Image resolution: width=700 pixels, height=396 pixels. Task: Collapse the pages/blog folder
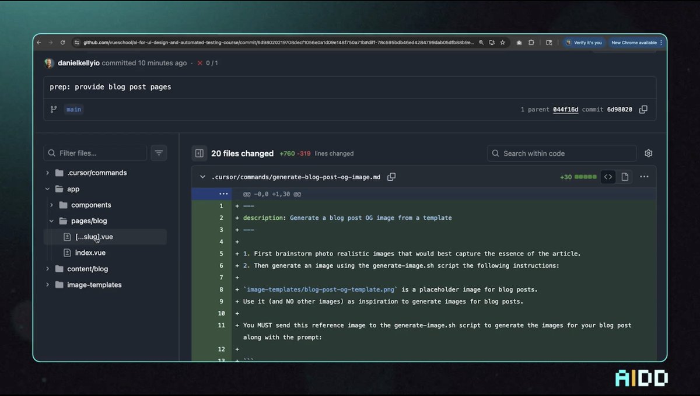(x=52, y=221)
